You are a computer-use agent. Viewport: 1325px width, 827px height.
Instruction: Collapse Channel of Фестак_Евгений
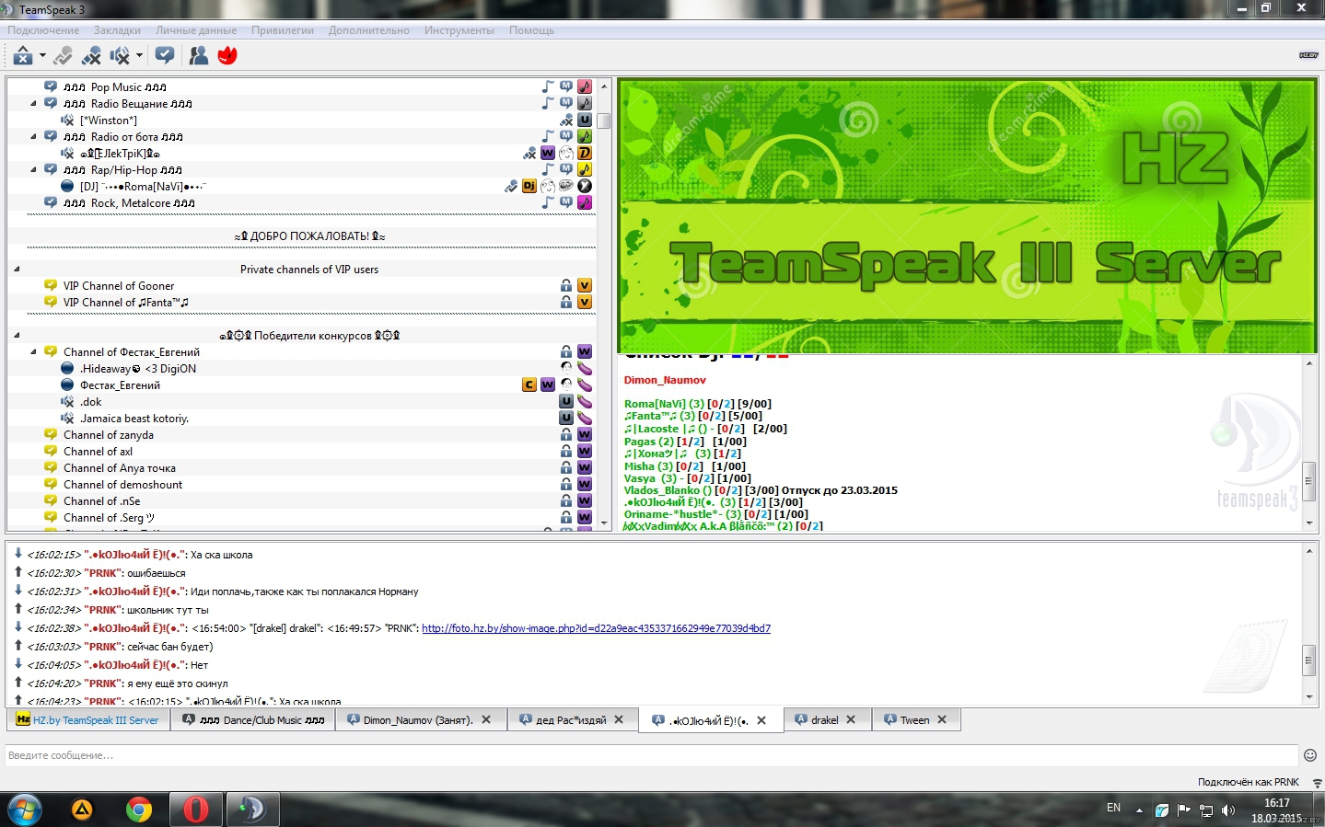[x=34, y=352]
